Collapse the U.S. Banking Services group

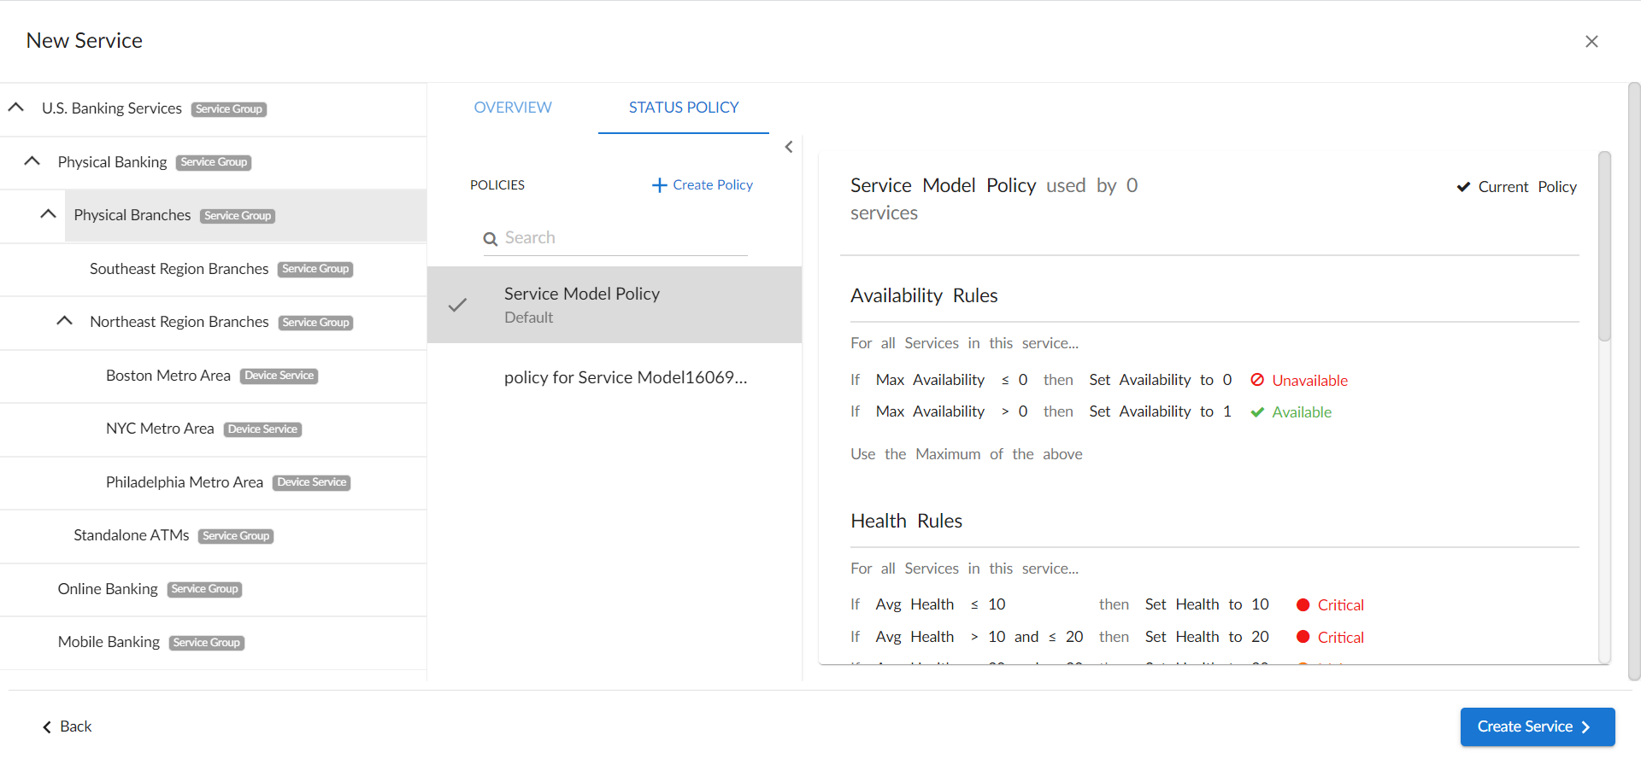16,108
